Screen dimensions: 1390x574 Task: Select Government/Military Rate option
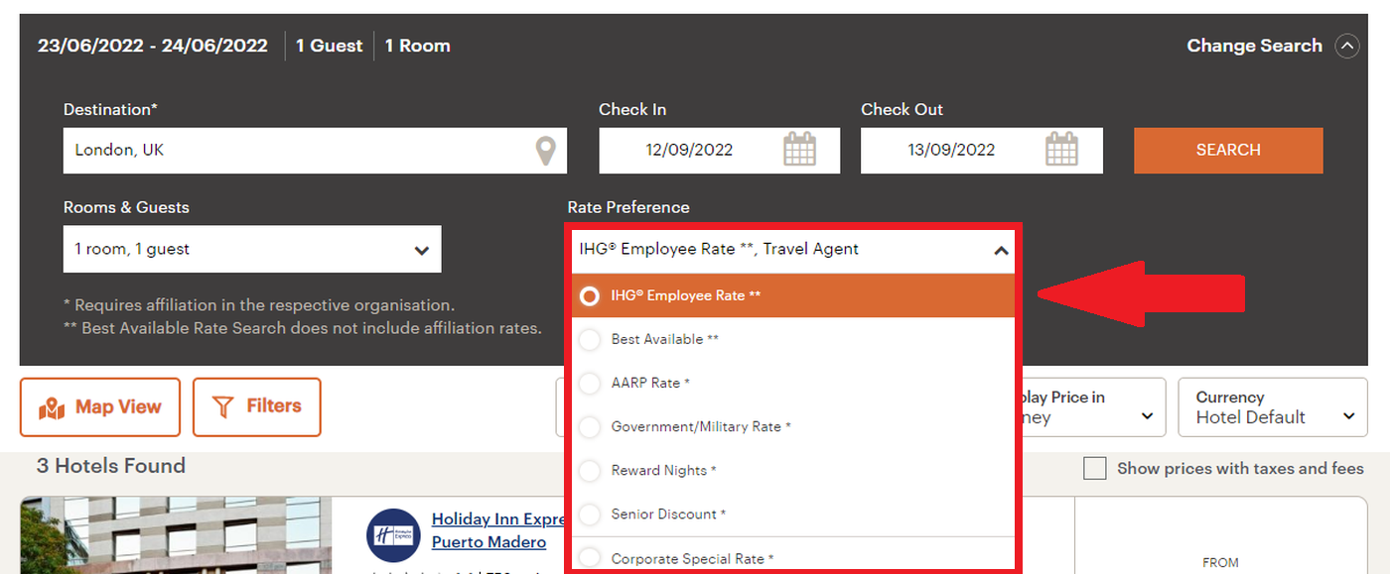point(590,427)
